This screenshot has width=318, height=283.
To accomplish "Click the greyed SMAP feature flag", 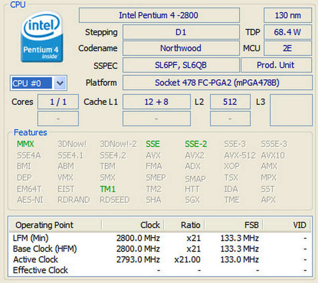I will pyautogui.click(x=195, y=179).
